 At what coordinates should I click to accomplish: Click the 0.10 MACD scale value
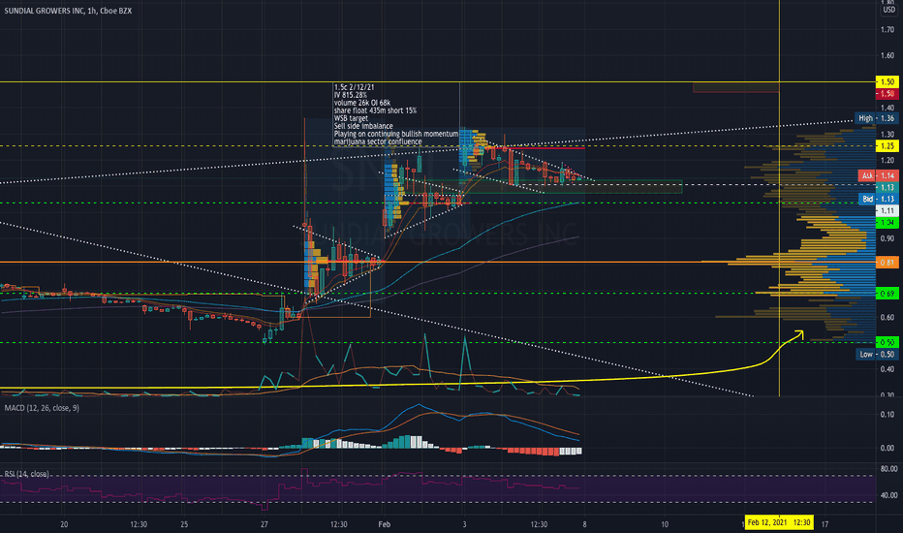pos(887,415)
